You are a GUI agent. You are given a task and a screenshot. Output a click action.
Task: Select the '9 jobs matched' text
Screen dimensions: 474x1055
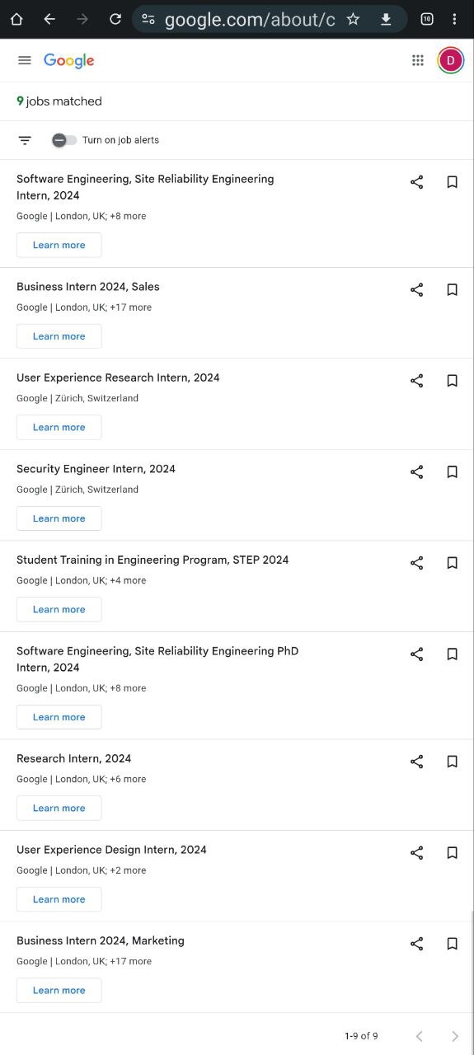point(59,101)
